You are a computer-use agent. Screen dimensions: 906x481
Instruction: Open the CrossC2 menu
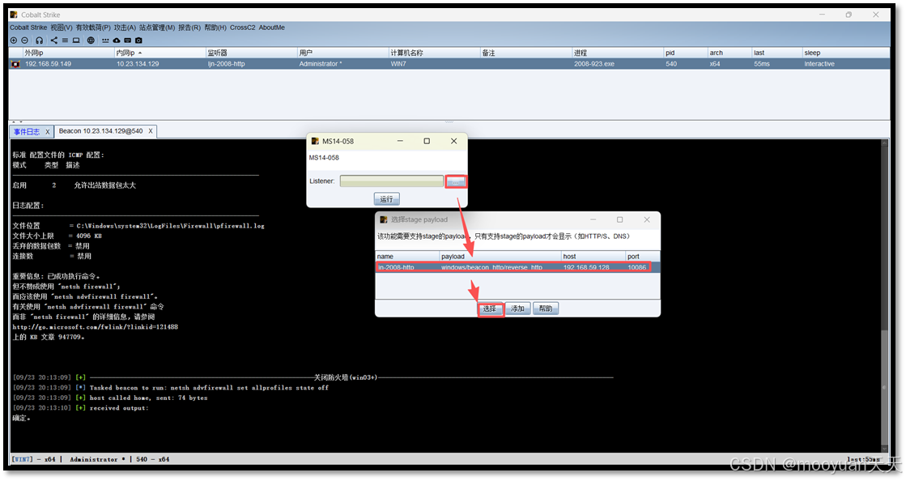tap(243, 28)
